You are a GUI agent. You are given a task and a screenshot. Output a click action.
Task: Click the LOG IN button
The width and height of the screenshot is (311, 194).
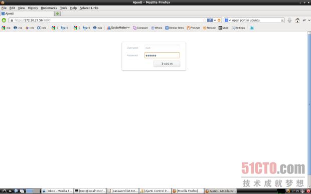click(167, 64)
